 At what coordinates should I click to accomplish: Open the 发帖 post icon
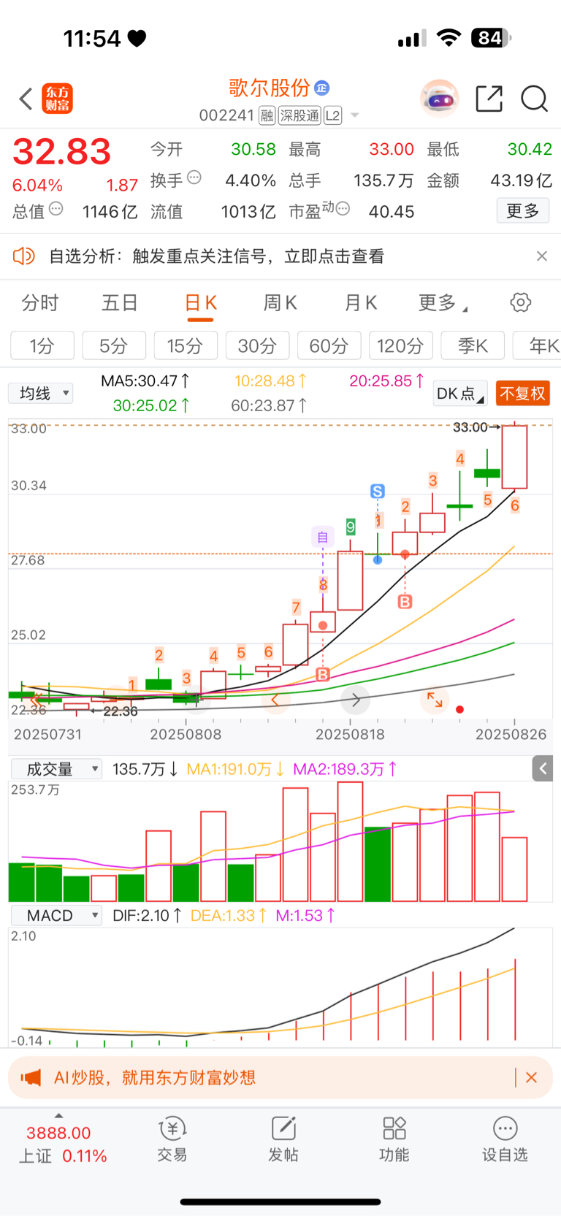tap(283, 1140)
